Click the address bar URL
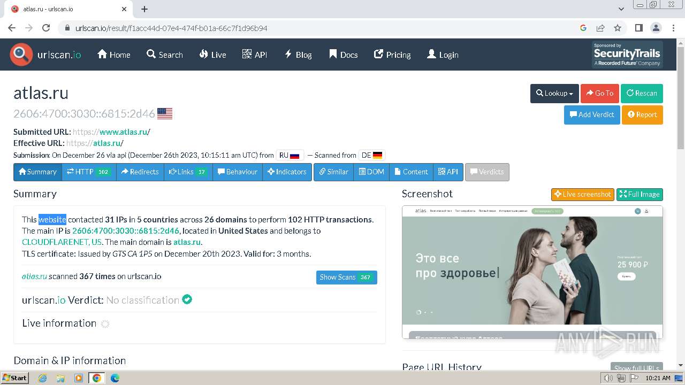 coord(171,28)
